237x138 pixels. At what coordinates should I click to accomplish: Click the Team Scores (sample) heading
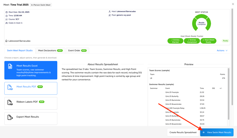pos(160,71)
